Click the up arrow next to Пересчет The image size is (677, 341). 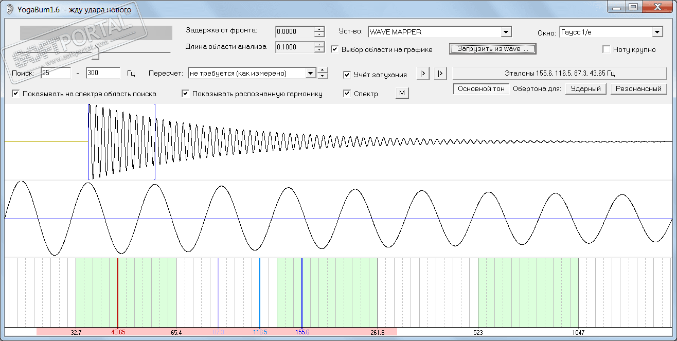[323, 70]
